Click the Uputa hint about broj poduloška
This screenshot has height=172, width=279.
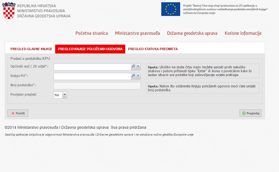tap(203, 88)
